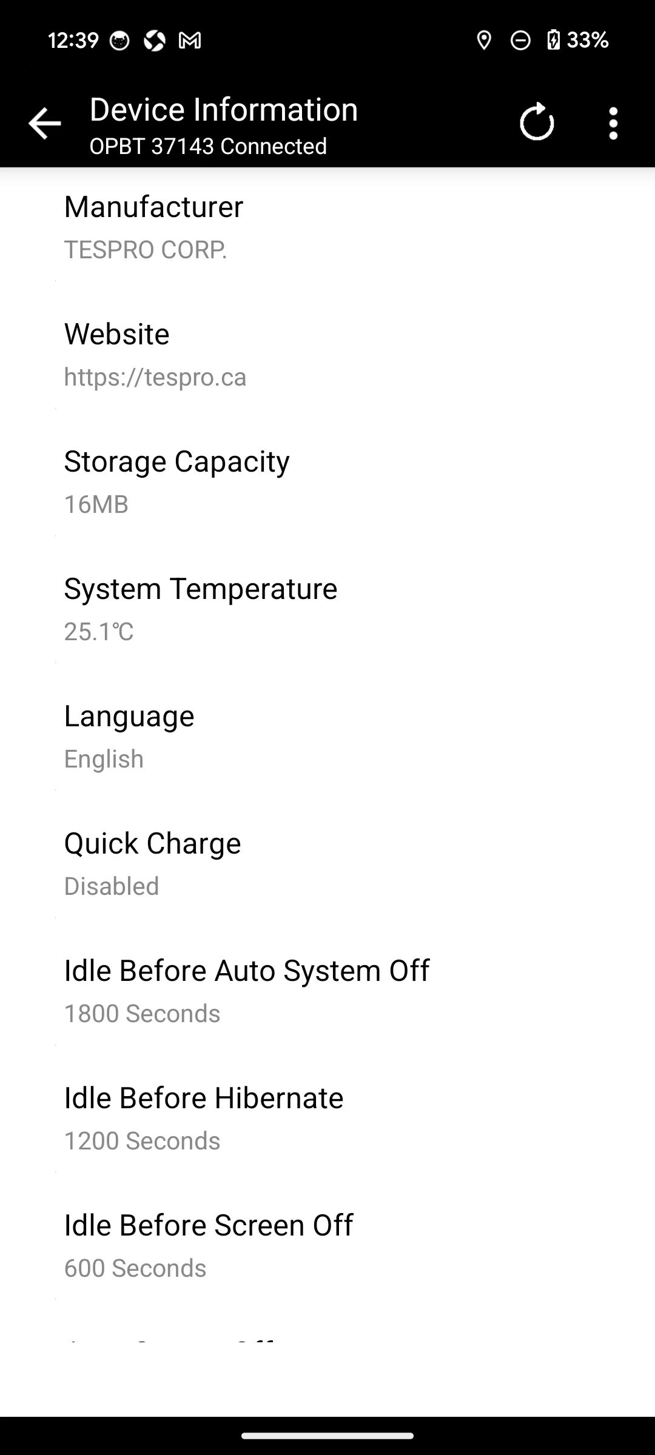This screenshot has height=1455, width=655.
Task: Select the System Temperature item
Action: coord(327,609)
